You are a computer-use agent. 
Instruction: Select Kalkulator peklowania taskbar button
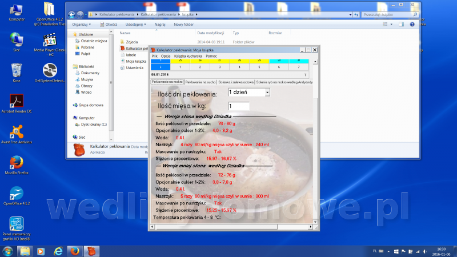(91, 251)
